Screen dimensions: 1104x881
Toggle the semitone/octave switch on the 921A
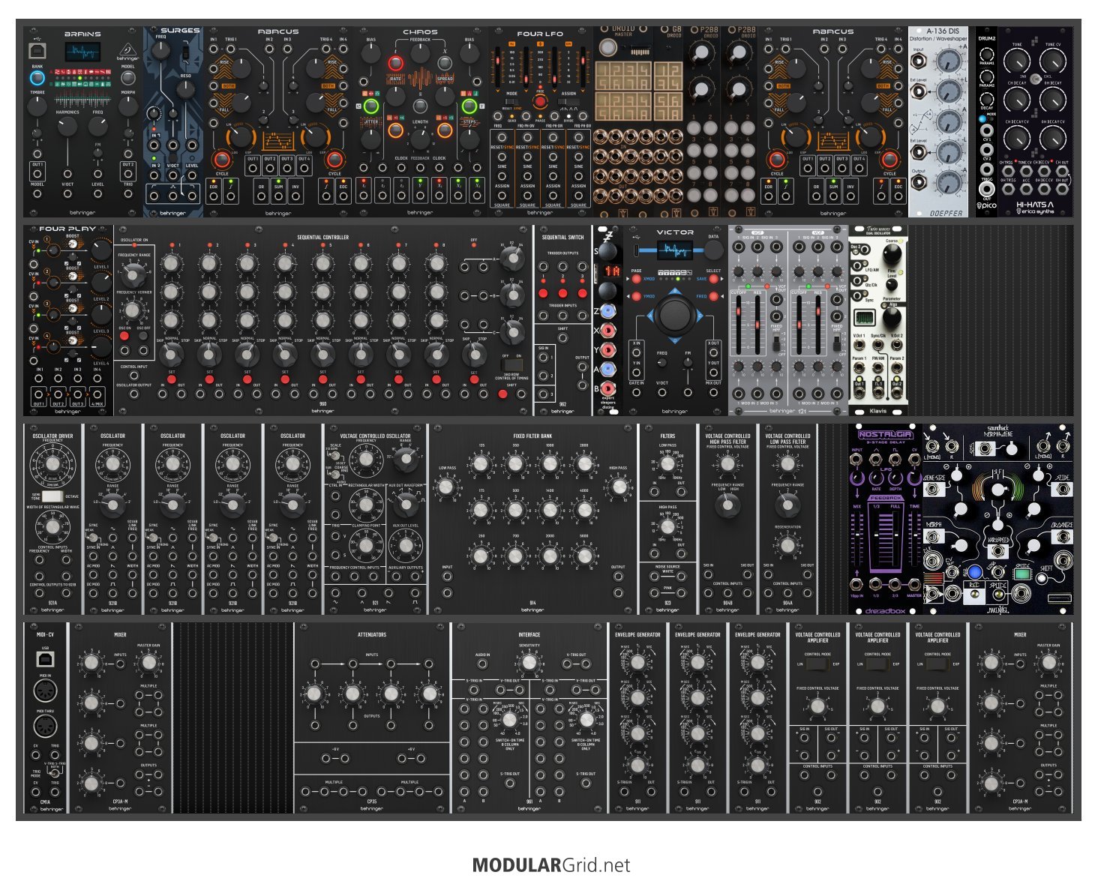click(x=52, y=496)
